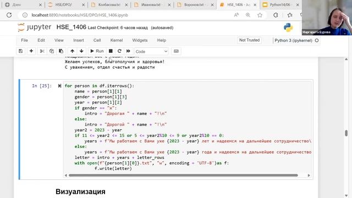
Task: Click the run-cell marker beside In [25]
Action: tap(59, 86)
